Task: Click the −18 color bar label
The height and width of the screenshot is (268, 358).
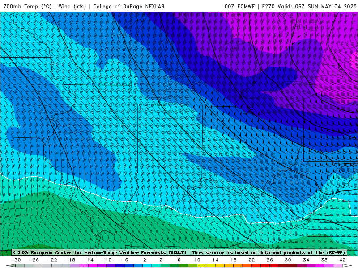Action: (x=70, y=260)
